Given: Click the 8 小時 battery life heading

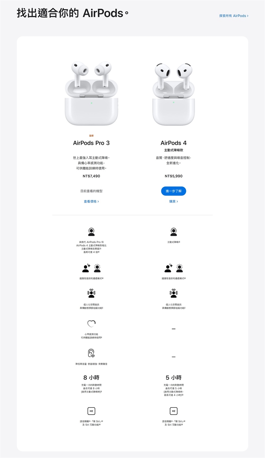Looking at the screenshot, I should coord(91,377).
